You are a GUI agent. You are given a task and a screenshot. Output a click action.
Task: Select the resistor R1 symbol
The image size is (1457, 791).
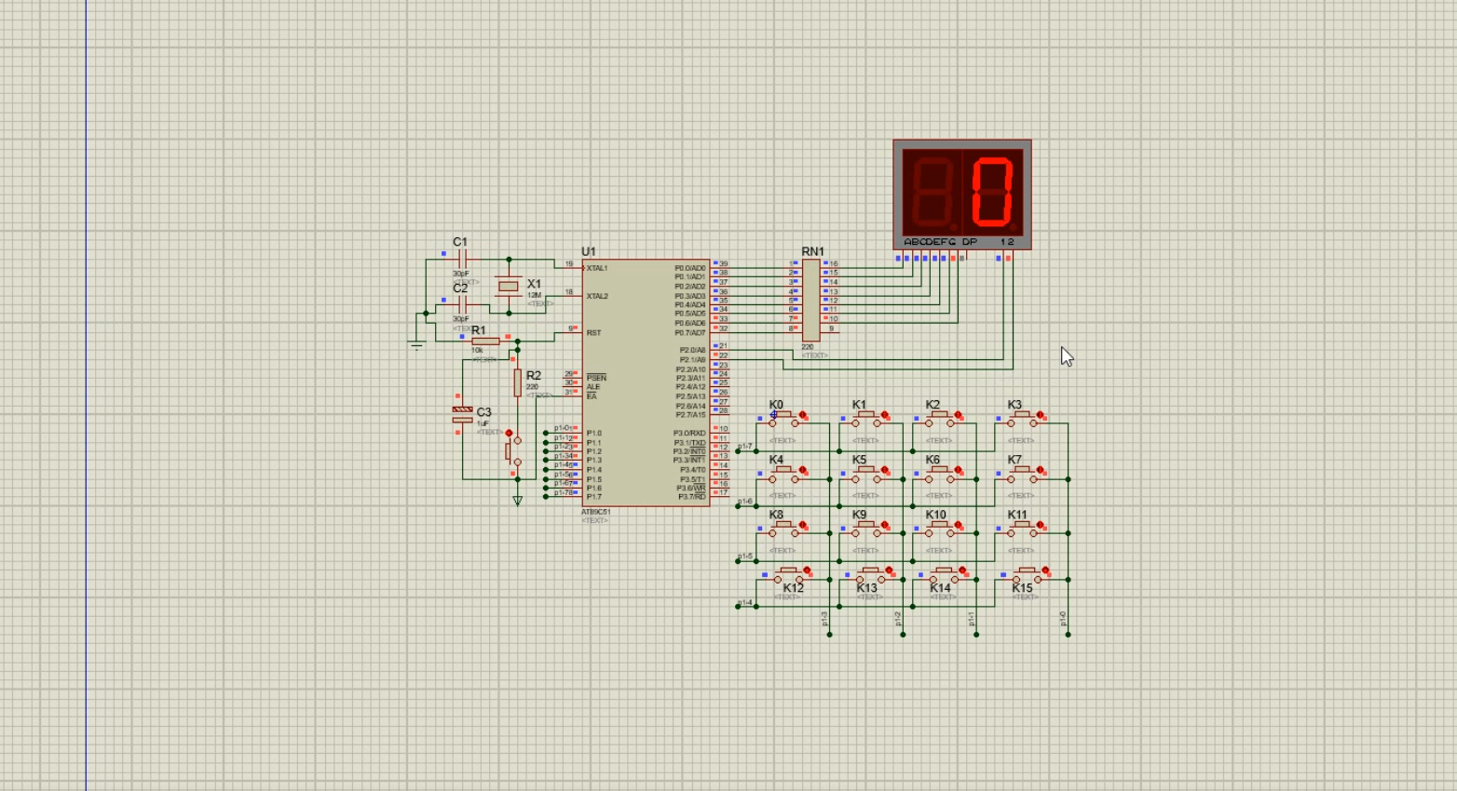485,342
